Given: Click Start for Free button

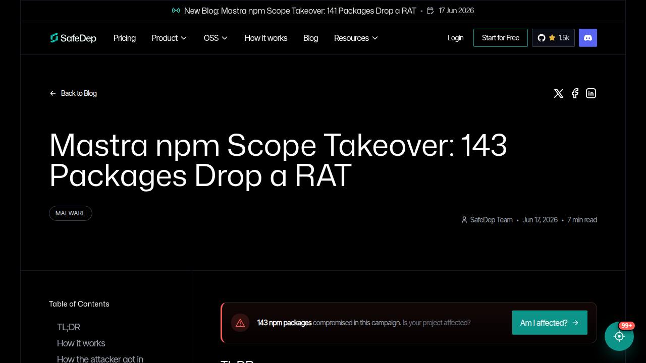Looking at the screenshot, I should click(x=501, y=38).
